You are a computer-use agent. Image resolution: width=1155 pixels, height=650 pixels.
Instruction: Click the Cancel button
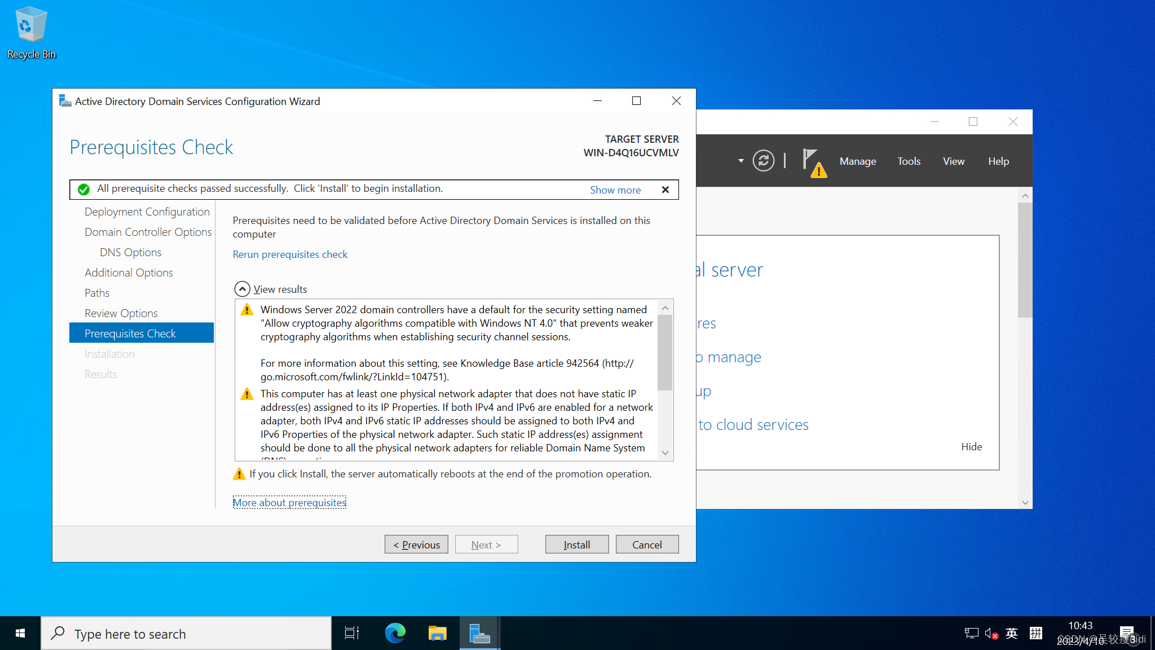pyautogui.click(x=647, y=544)
